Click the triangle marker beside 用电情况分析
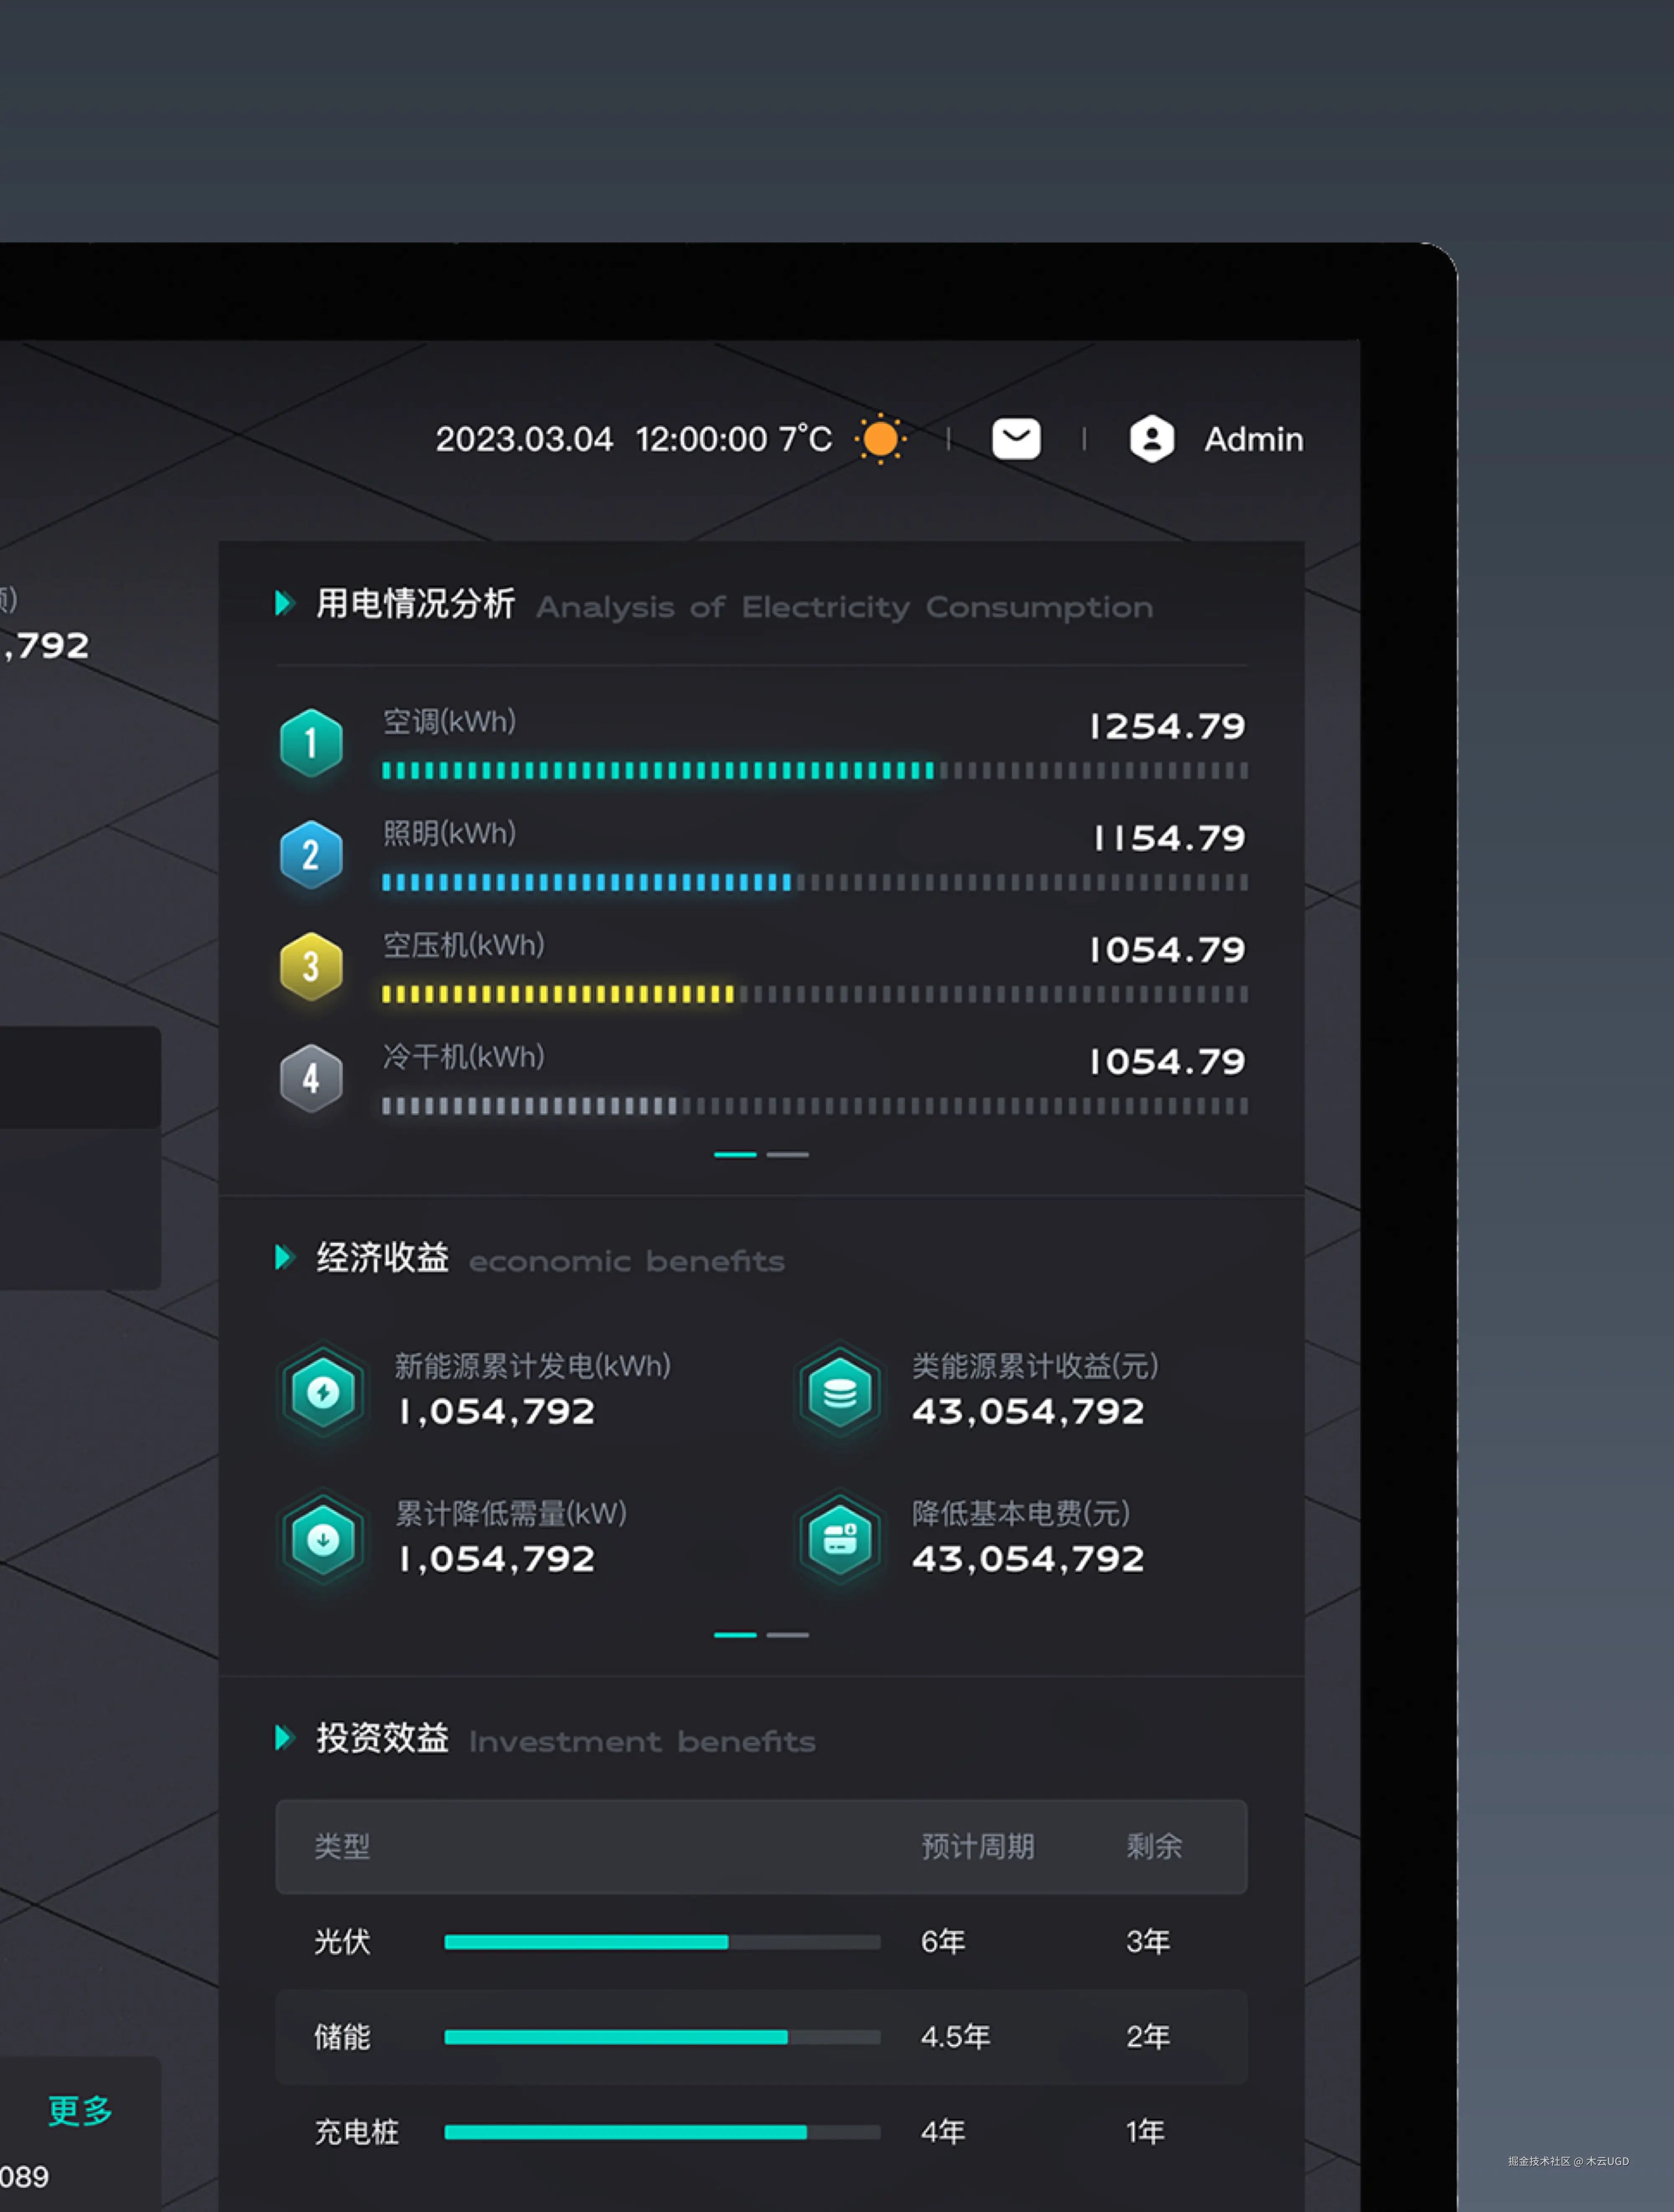1674x2212 pixels. pyautogui.click(x=284, y=603)
